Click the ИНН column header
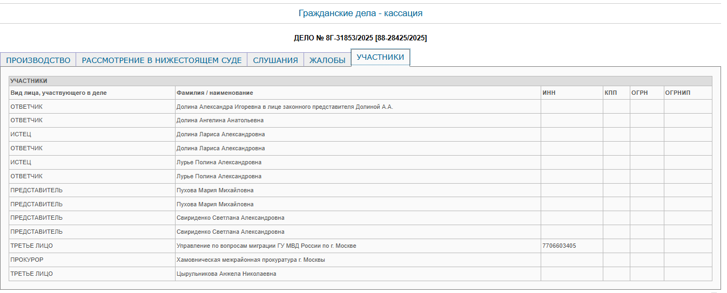Viewport: 727px width, 293px height. [549, 93]
